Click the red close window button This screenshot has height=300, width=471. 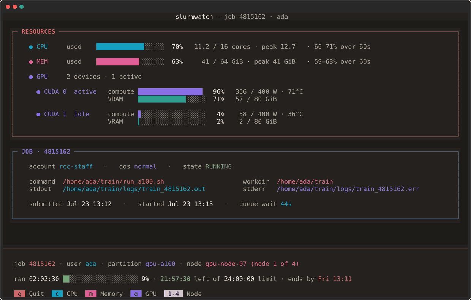pos(8,7)
